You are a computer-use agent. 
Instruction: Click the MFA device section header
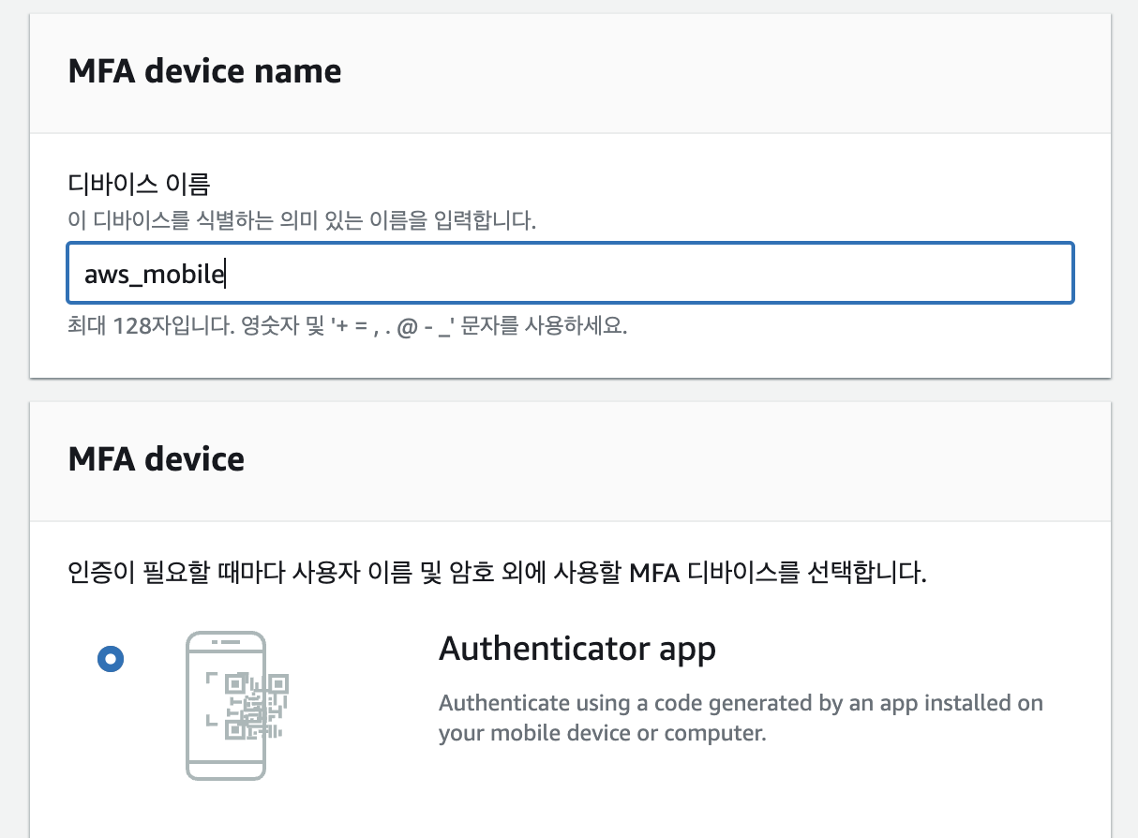click(156, 459)
